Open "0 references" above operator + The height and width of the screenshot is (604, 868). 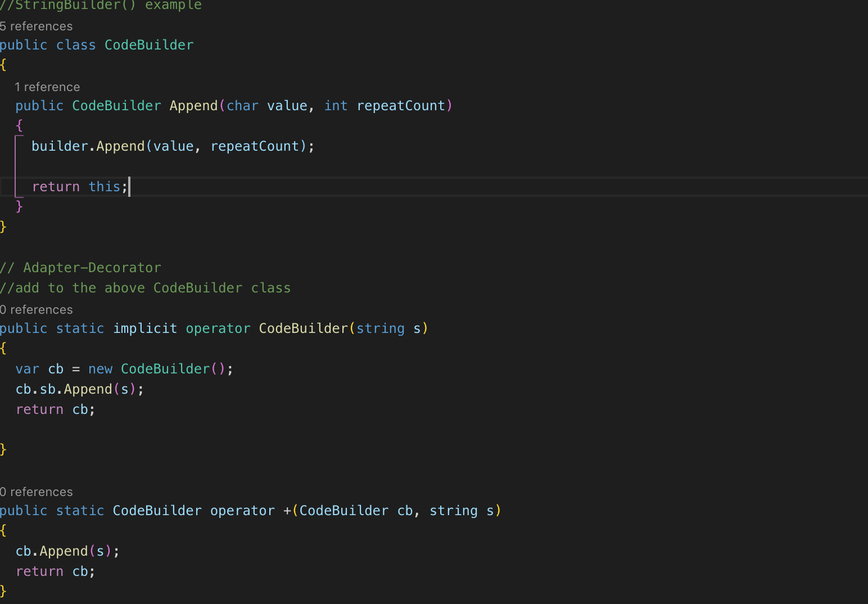pos(37,492)
